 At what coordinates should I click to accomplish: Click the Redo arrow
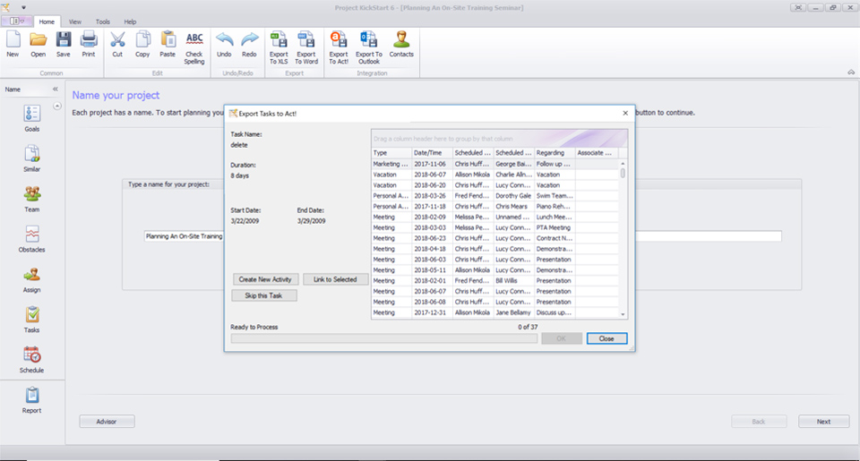(x=249, y=45)
